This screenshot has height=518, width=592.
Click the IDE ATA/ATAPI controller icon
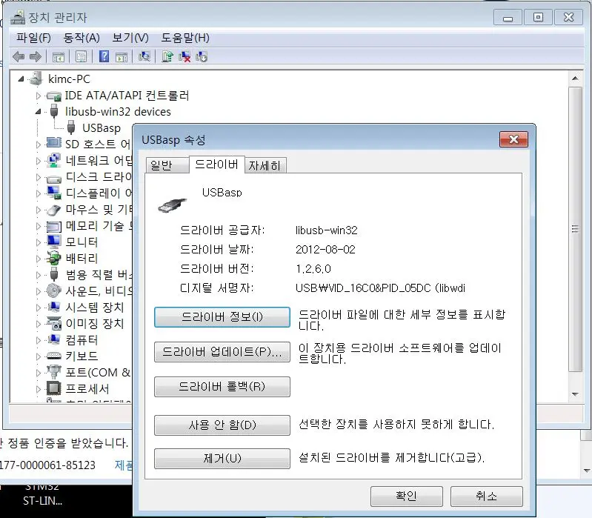click(x=53, y=96)
